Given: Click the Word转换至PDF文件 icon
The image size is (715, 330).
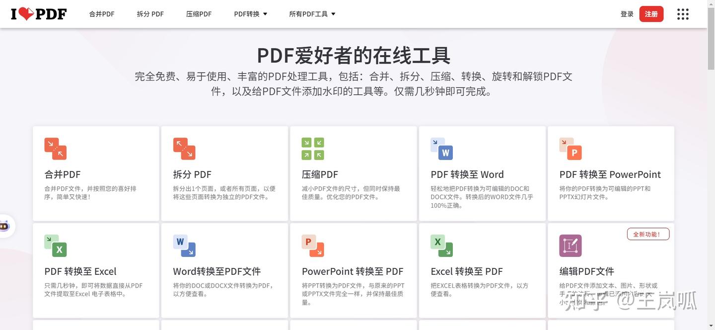Looking at the screenshot, I should 184,246.
